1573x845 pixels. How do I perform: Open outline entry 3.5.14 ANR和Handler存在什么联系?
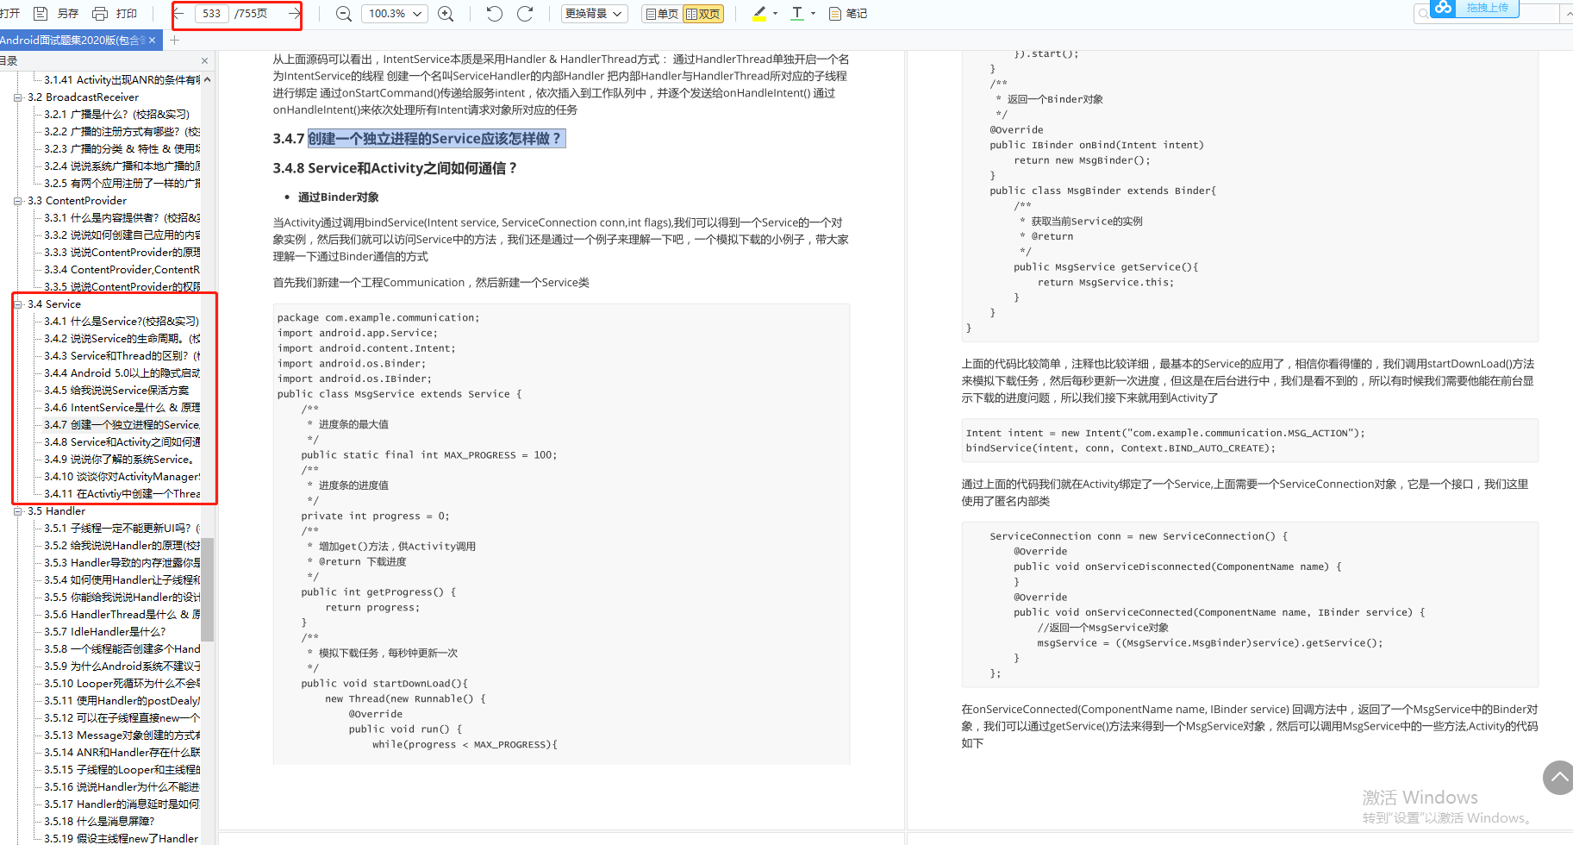click(122, 753)
